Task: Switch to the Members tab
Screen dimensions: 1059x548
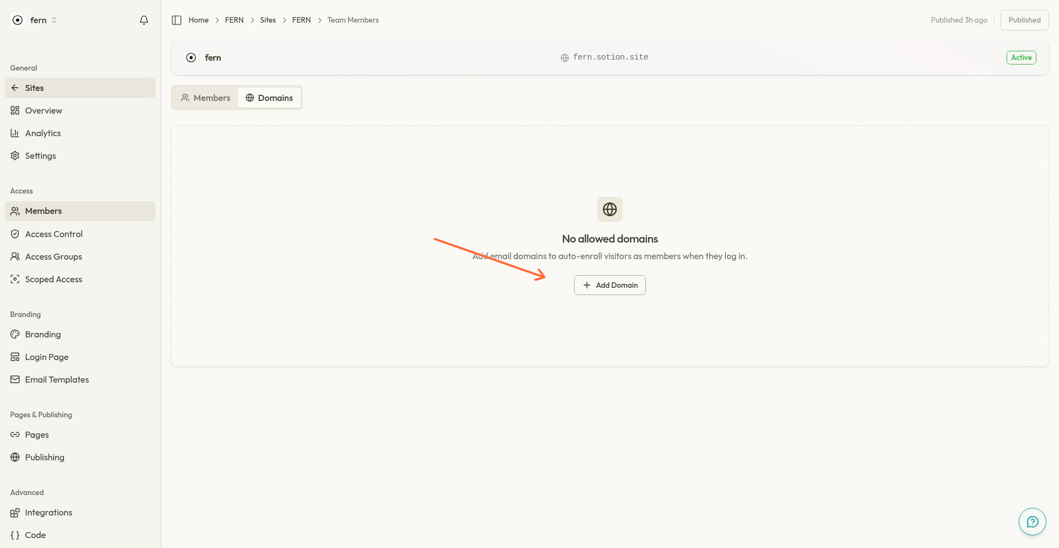Action: pyautogui.click(x=205, y=98)
